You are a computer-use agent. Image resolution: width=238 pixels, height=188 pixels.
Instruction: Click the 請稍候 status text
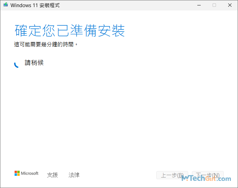pyautogui.click(x=34, y=63)
